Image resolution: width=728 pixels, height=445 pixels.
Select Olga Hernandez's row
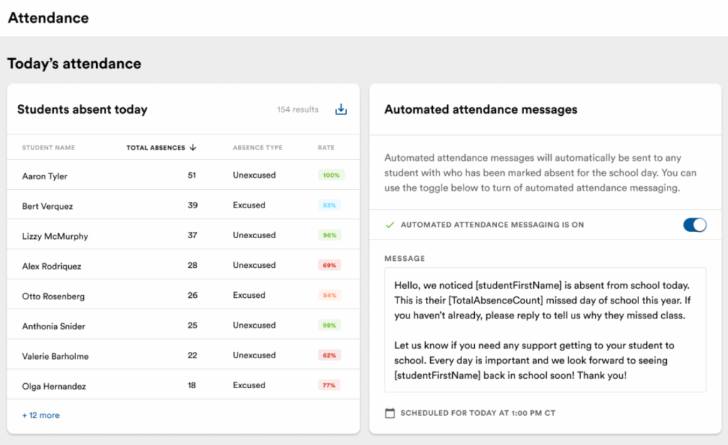pyautogui.click(x=54, y=386)
